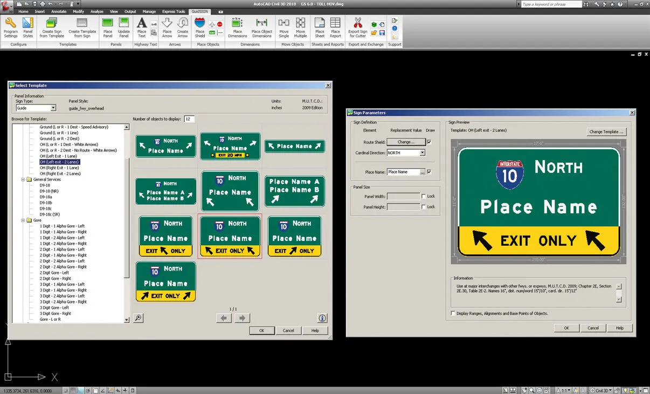
Task: Click the Change Template button
Action: click(606, 132)
